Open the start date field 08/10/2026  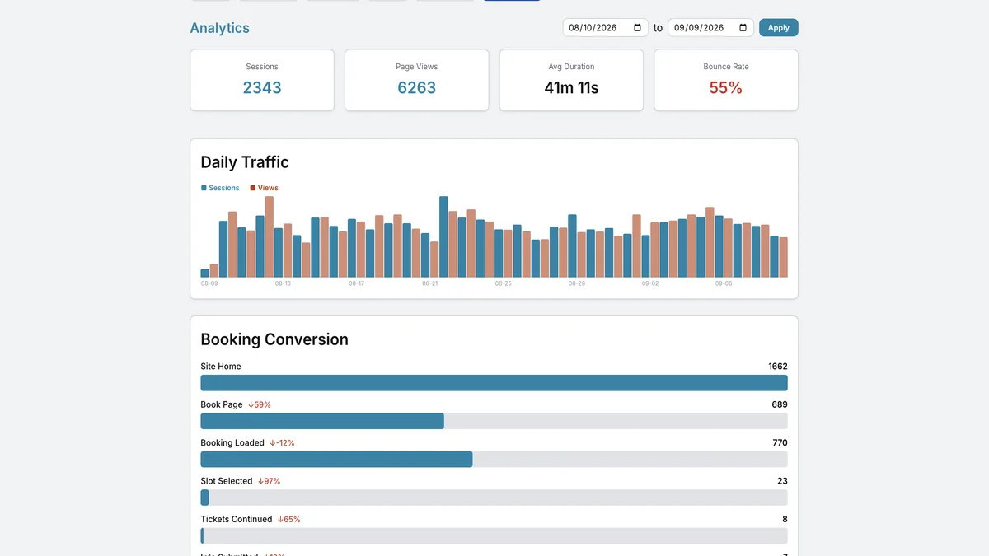605,28
